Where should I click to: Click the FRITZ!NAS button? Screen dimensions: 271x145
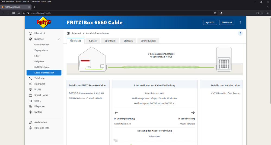(227, 22)
